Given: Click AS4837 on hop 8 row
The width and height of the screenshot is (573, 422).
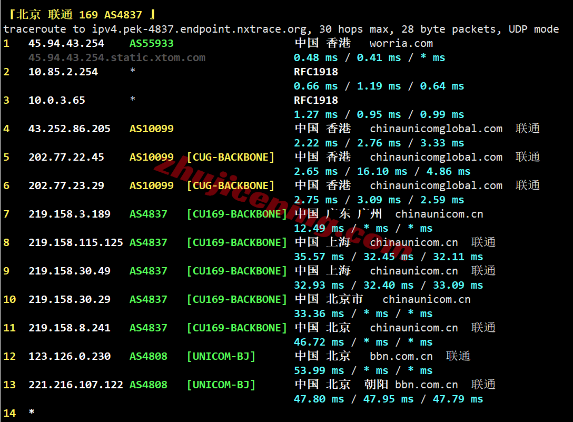Looking at the screenshot, I should pos(149,243).
